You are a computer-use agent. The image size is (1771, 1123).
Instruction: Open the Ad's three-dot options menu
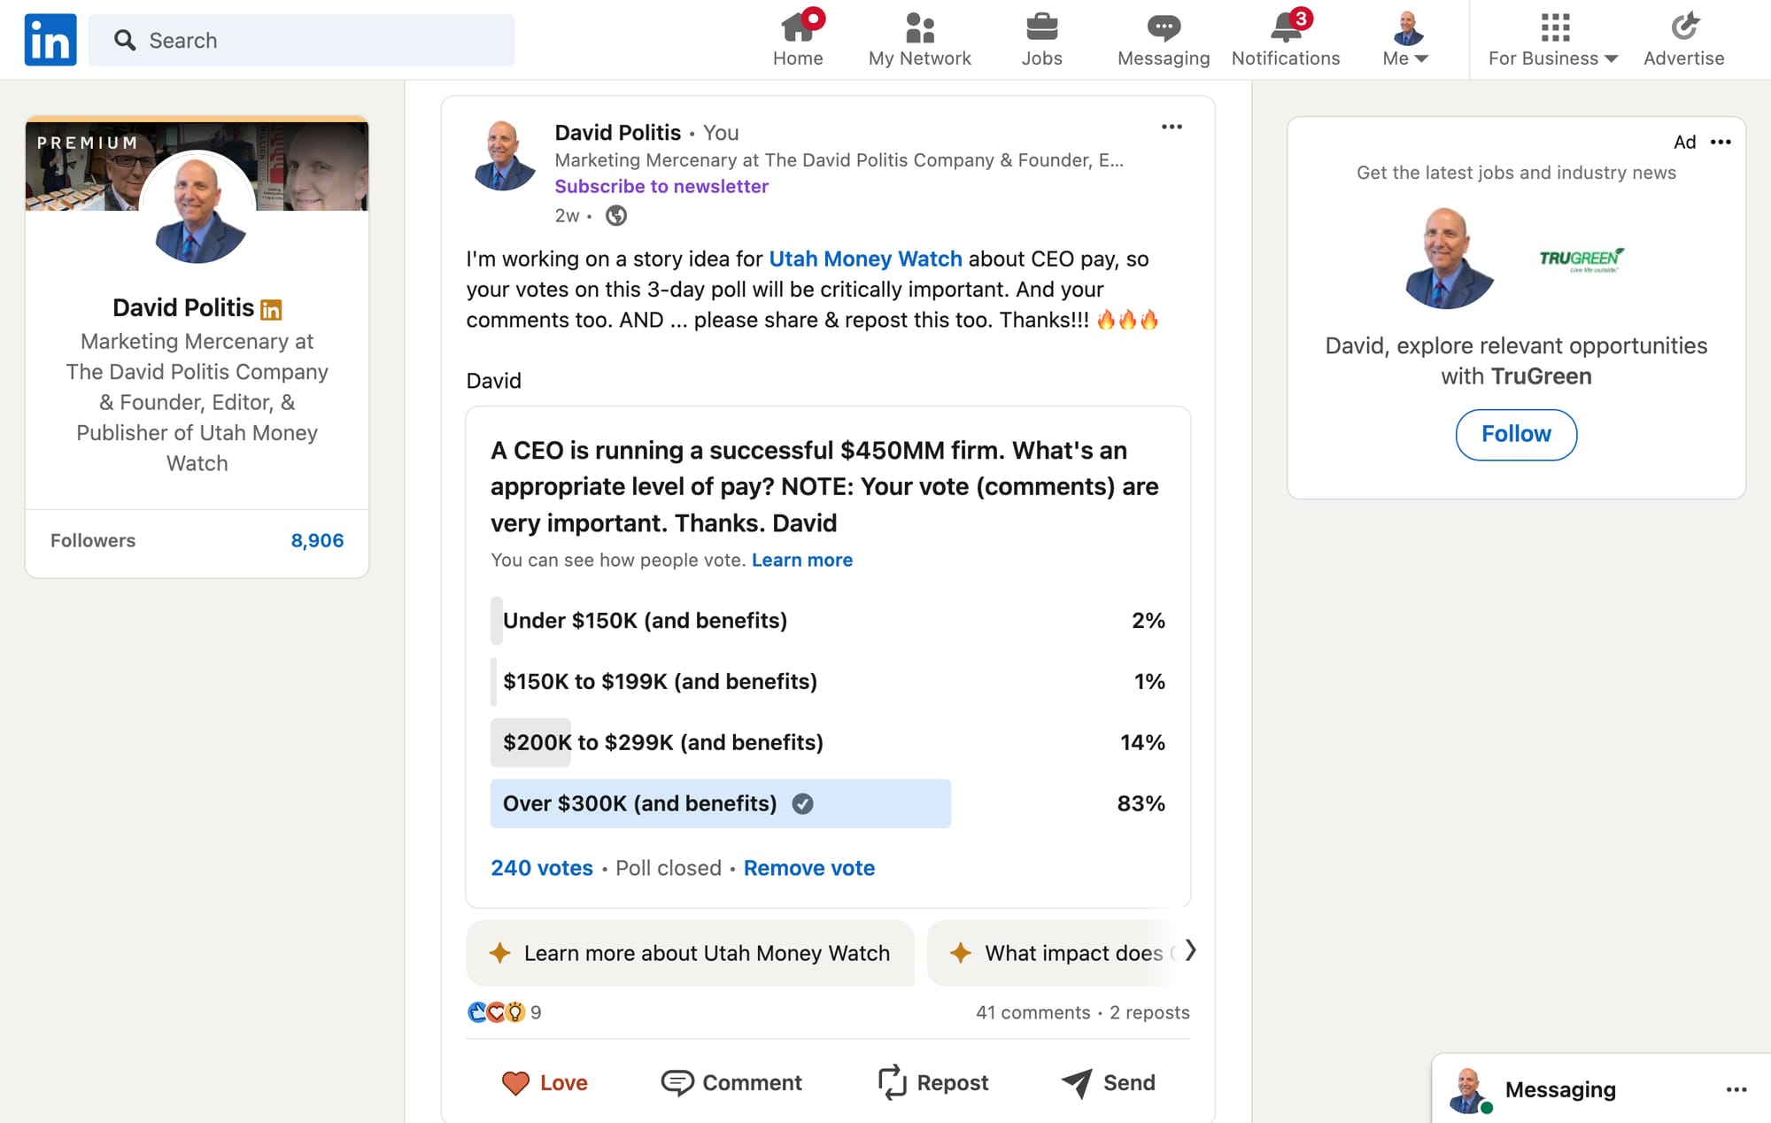coord(1721,142)
